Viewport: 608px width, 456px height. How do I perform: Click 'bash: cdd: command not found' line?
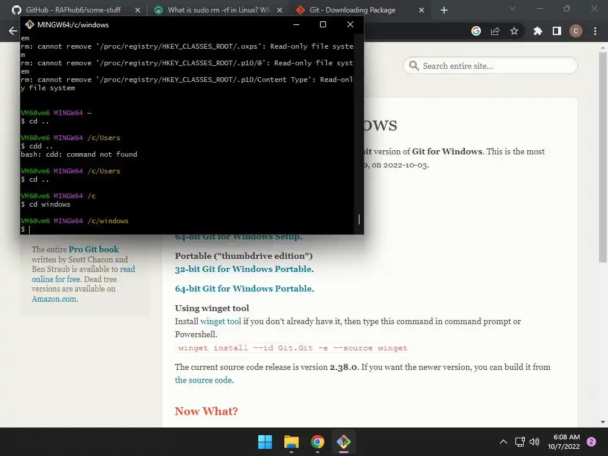pos(79,154)
